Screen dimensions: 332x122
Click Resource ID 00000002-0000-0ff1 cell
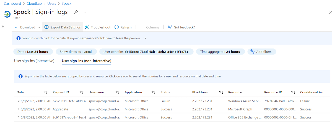coord(281,117)
